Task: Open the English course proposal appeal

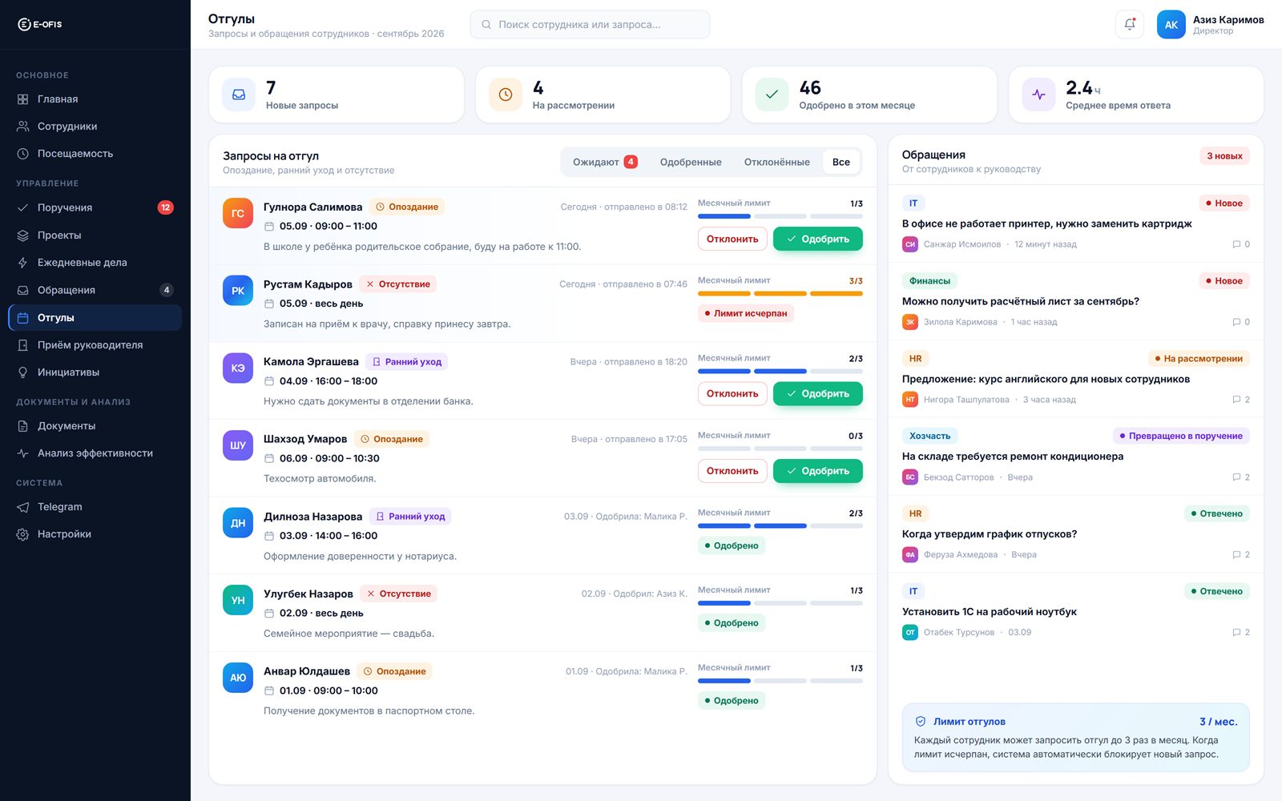Action: click(1075, 379)
